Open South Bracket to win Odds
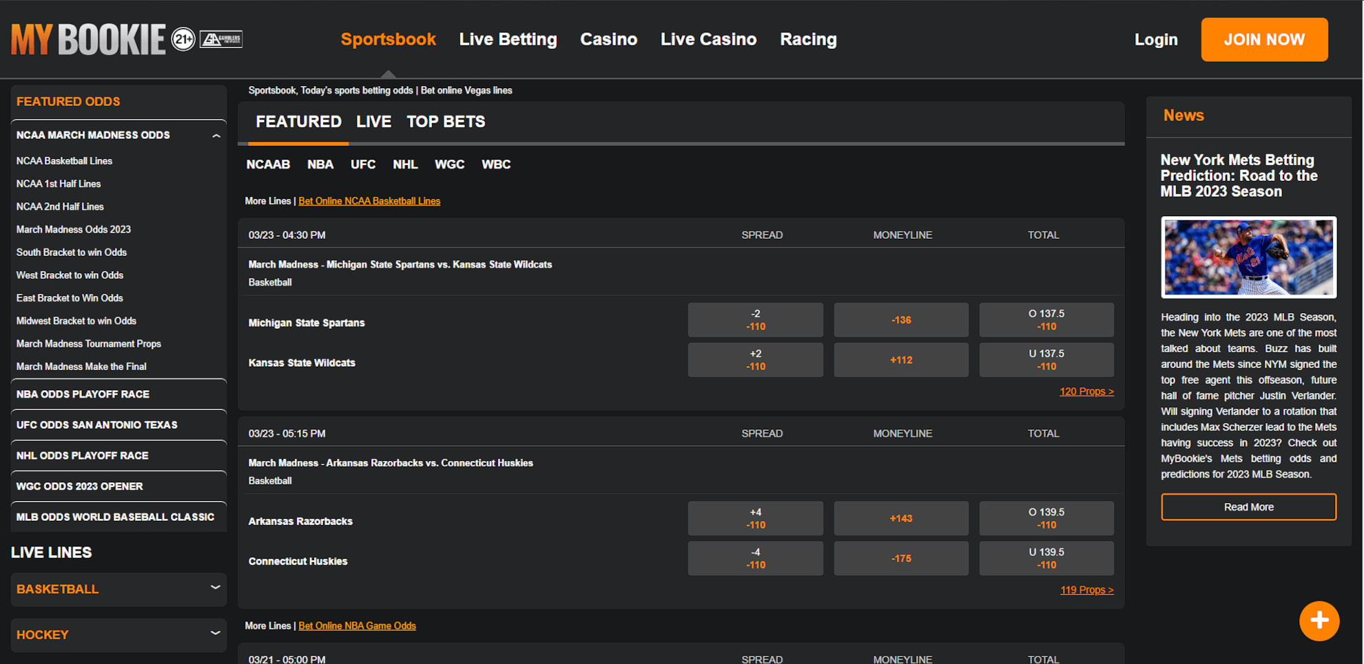 click(72, 253)
